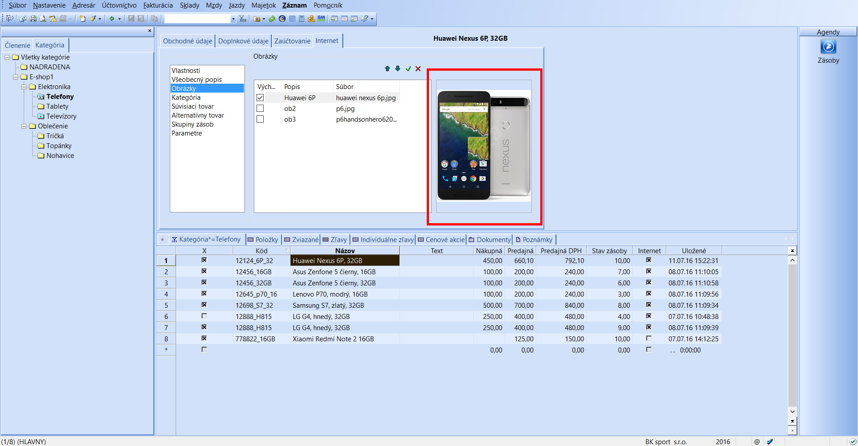Toggle X checkbox for Lenovo P70 row
The image size is (858, 446).
tap(204, 293)
